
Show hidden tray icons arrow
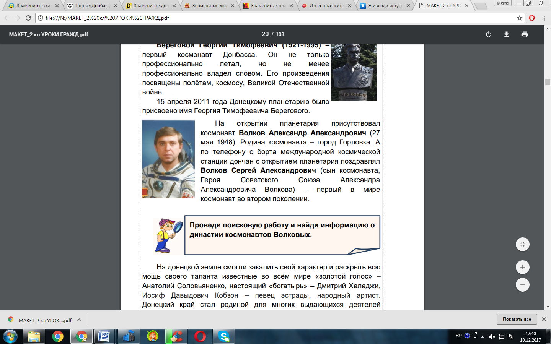483,337
